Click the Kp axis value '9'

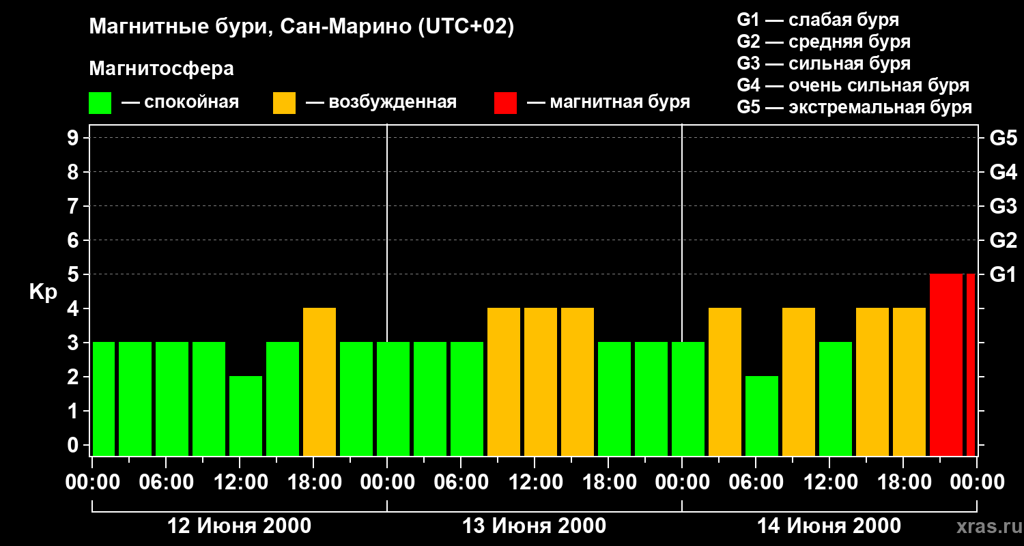pyautogui.click(x=74, y=138)
